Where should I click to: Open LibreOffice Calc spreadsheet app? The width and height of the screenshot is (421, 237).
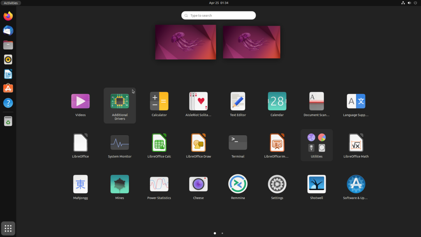[x=159, y=146]
